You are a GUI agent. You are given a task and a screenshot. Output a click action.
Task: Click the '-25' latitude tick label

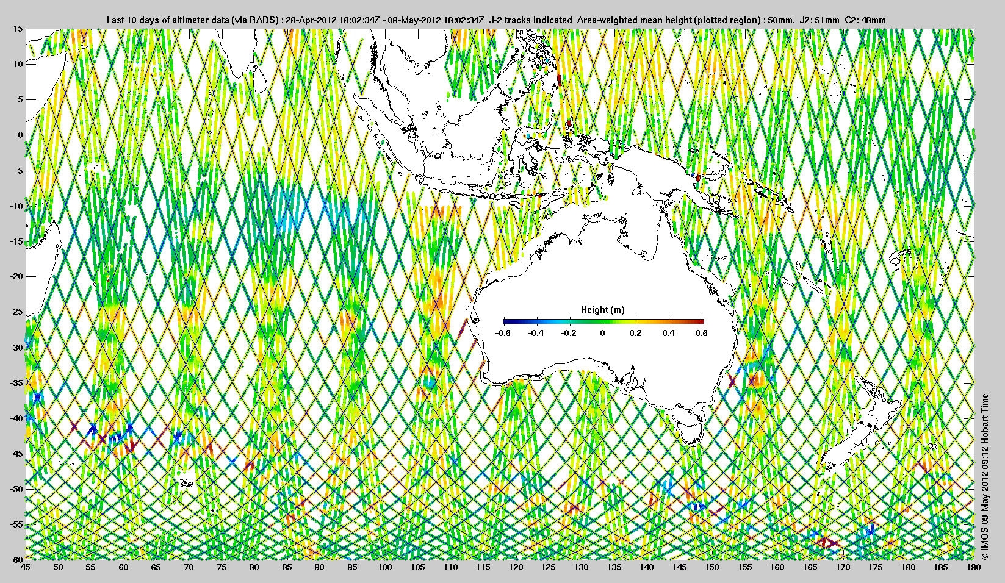pyautogui.click(x=16, y=312)
